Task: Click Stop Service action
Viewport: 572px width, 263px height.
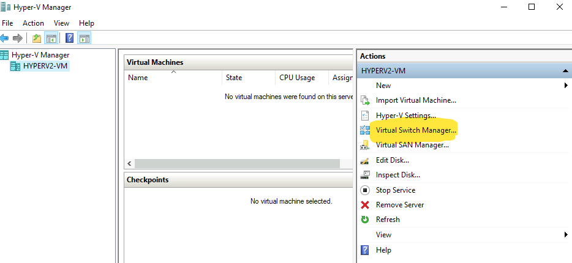Action: (x=396, y=190)
